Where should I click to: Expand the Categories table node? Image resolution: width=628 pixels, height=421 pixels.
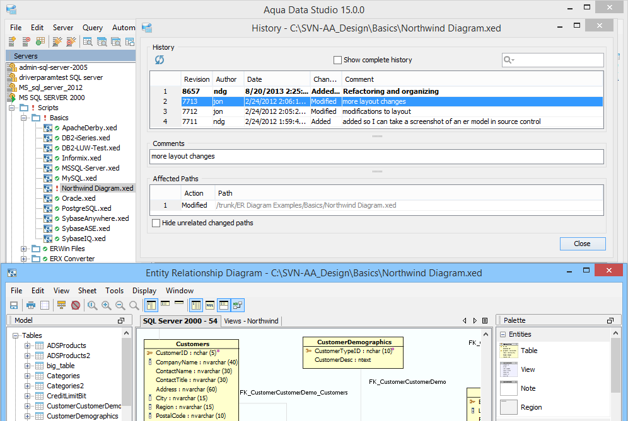[x=27, y=376]
